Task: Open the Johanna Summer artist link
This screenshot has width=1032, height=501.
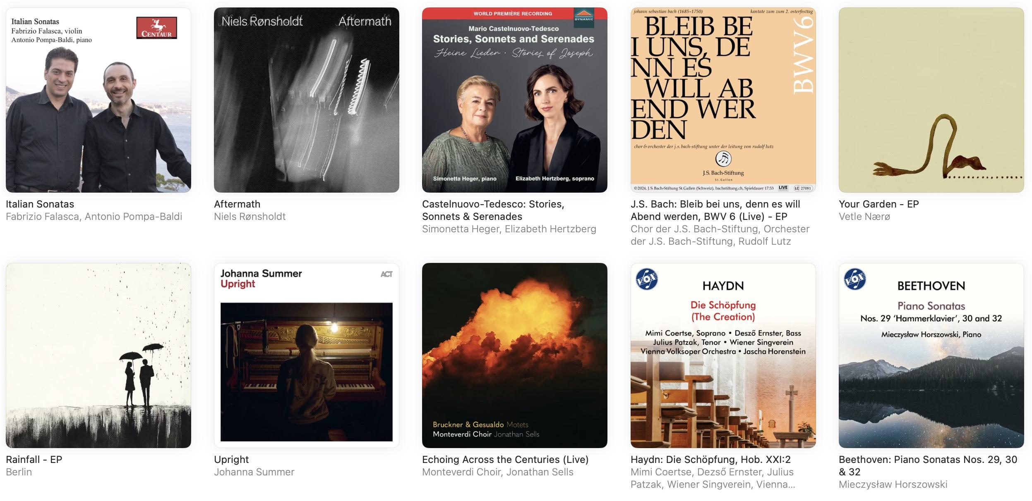Action: click(254, 472)
